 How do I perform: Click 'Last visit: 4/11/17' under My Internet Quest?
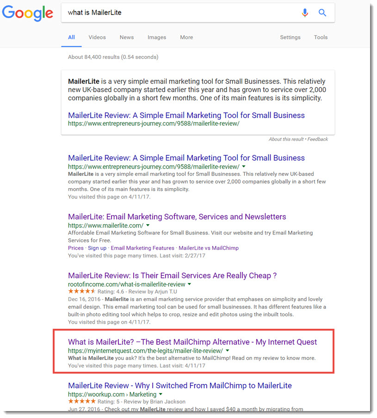click(182, 366)
